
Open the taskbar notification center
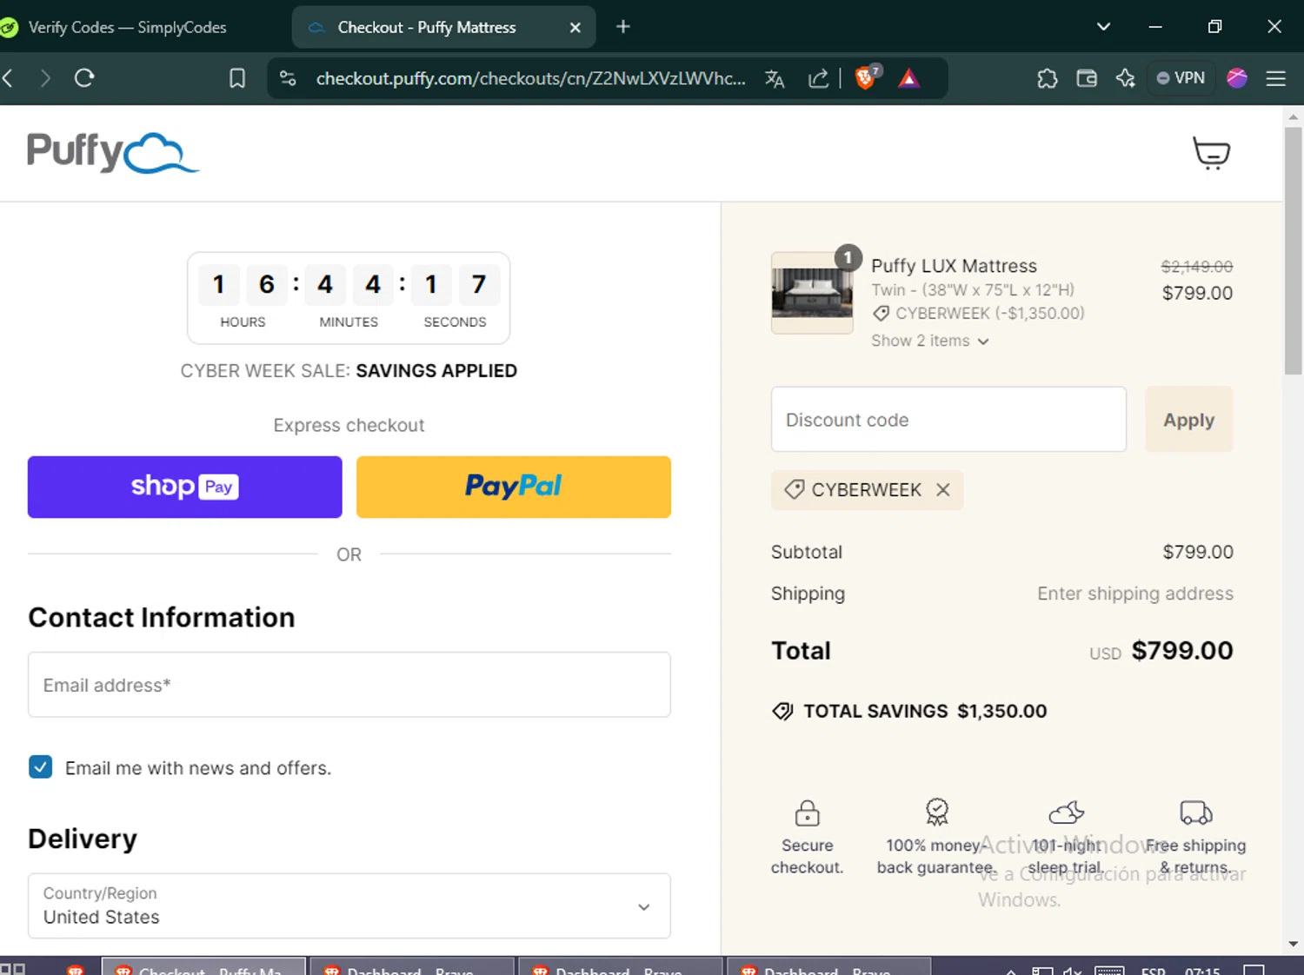(x=1254, y=969)
